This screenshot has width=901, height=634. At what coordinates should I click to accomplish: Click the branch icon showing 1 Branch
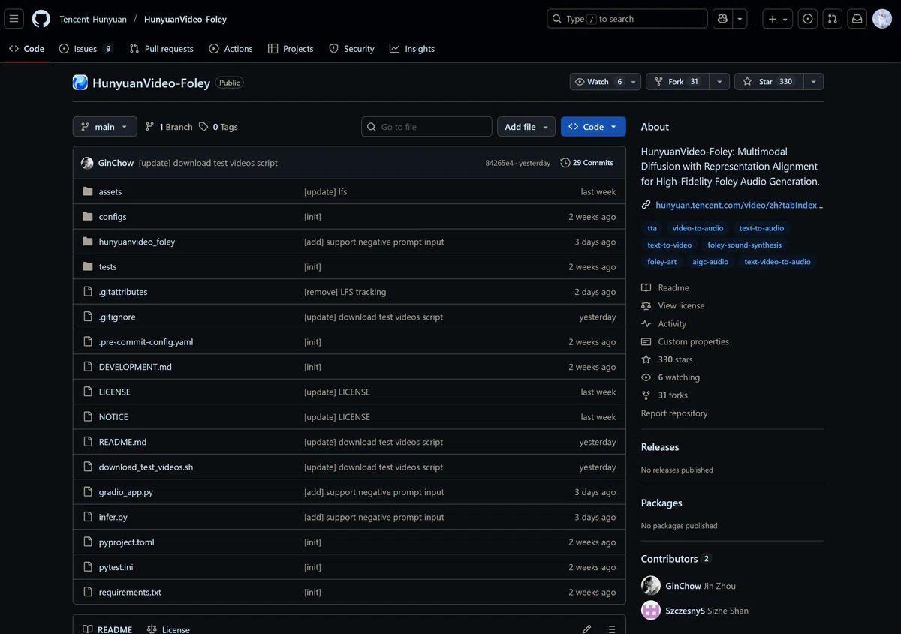tap(150, 127)
